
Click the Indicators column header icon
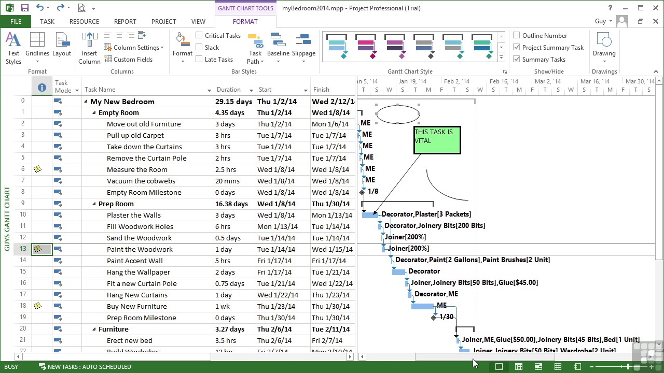pos(41,88)
